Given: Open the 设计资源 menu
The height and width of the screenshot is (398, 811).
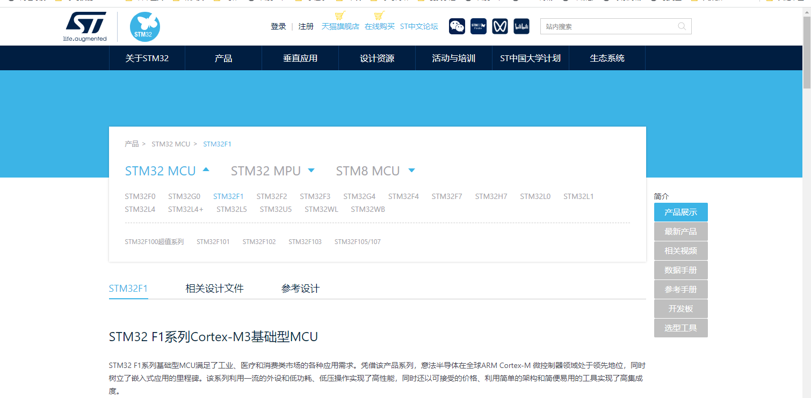Looking at the screenshot, I should pos(377,58).
